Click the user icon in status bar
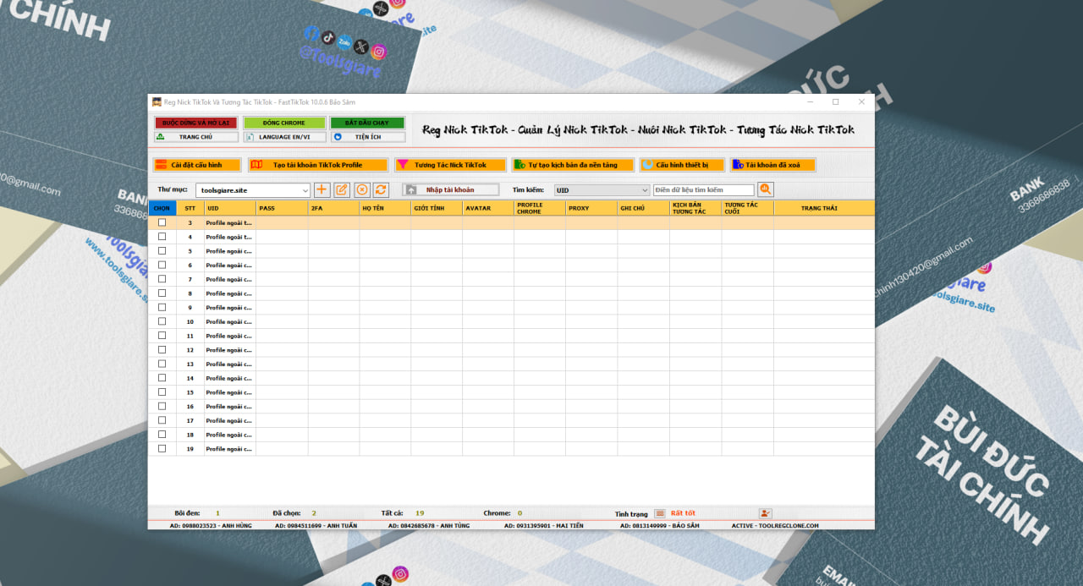Image resolution: width=1083 pixels, height=586 pixels. click(x=765, y=513)
